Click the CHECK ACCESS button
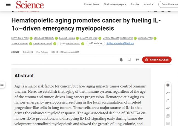178x126 pixels. click(x=157, y=60)
